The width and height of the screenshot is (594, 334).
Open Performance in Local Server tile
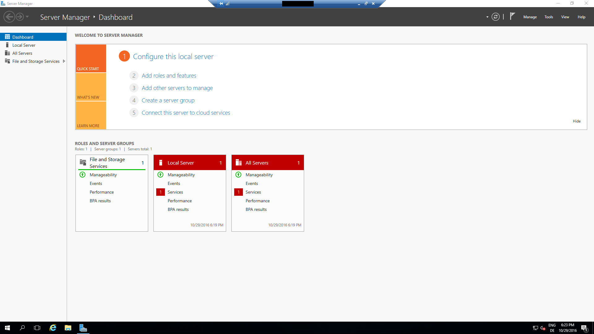coord(180,201)
